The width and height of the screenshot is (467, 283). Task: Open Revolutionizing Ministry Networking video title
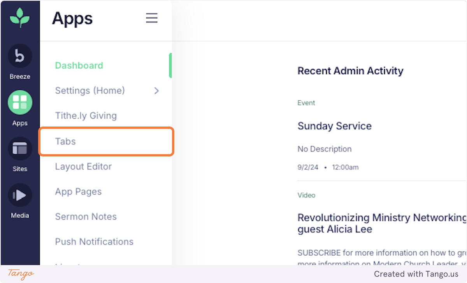(x=382, y=223)
